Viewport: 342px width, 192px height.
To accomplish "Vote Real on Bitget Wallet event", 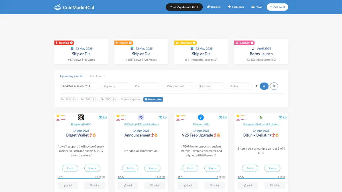I will (x=68, y=185).
